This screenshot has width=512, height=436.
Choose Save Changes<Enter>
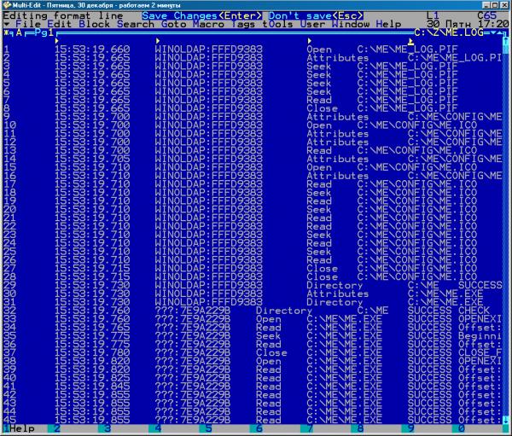tap(201, 15)
